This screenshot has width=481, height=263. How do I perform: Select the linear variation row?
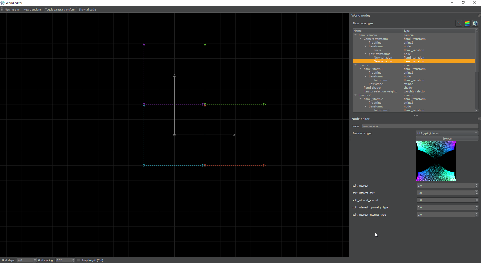pos(414,50)
